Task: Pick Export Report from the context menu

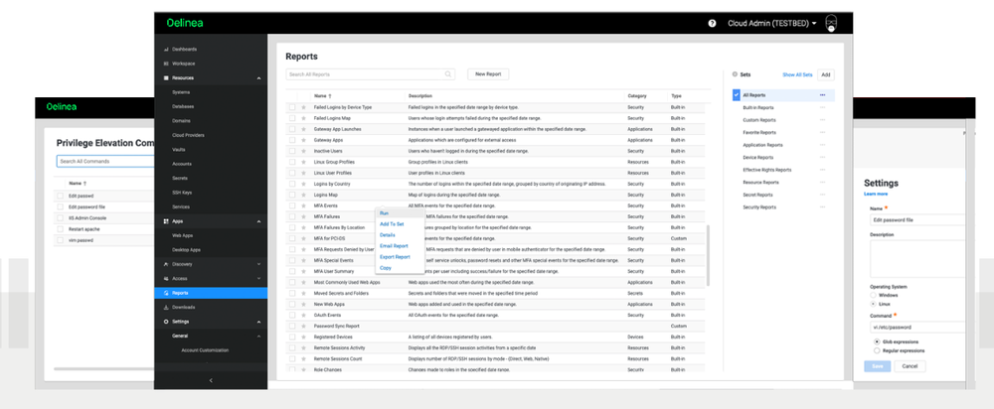Action: coord(395,257)
